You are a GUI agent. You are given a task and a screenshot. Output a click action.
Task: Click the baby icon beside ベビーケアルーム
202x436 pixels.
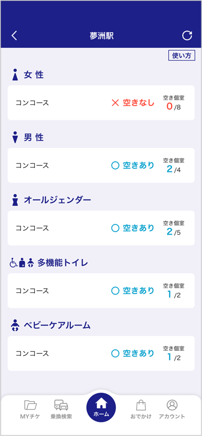click(x=16, y=325)
